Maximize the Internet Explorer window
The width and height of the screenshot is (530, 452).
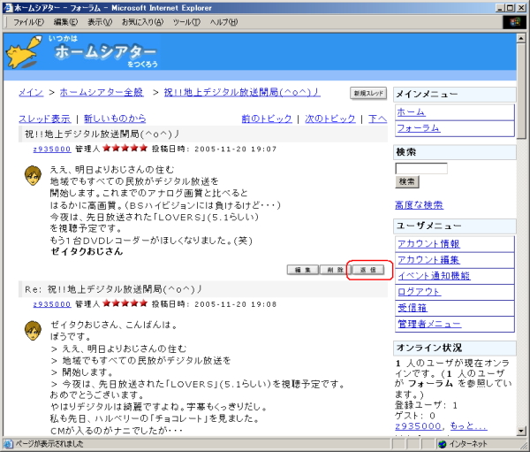[510, 7]
